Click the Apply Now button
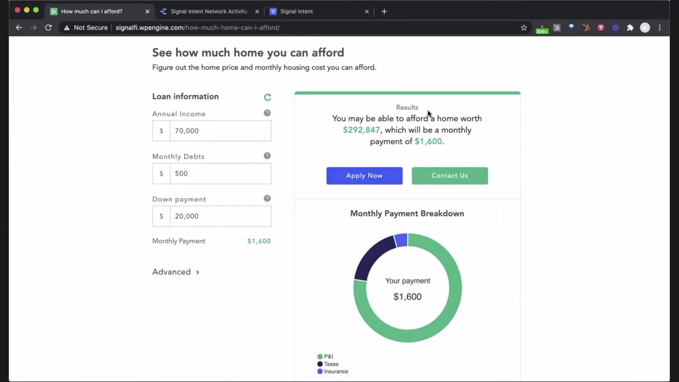Viewport: 679px width, 382px height. coord(364,176)
